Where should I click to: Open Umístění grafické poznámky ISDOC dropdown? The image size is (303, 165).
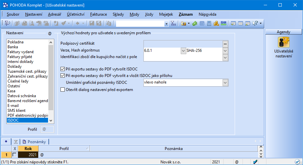click(x=225, y=83)
